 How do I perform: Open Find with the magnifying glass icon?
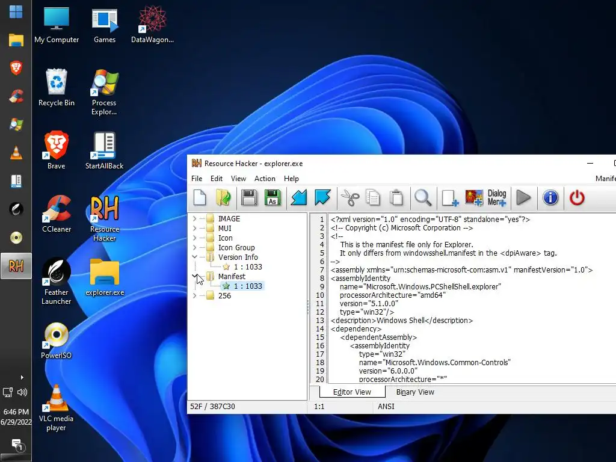coord(423,197)
